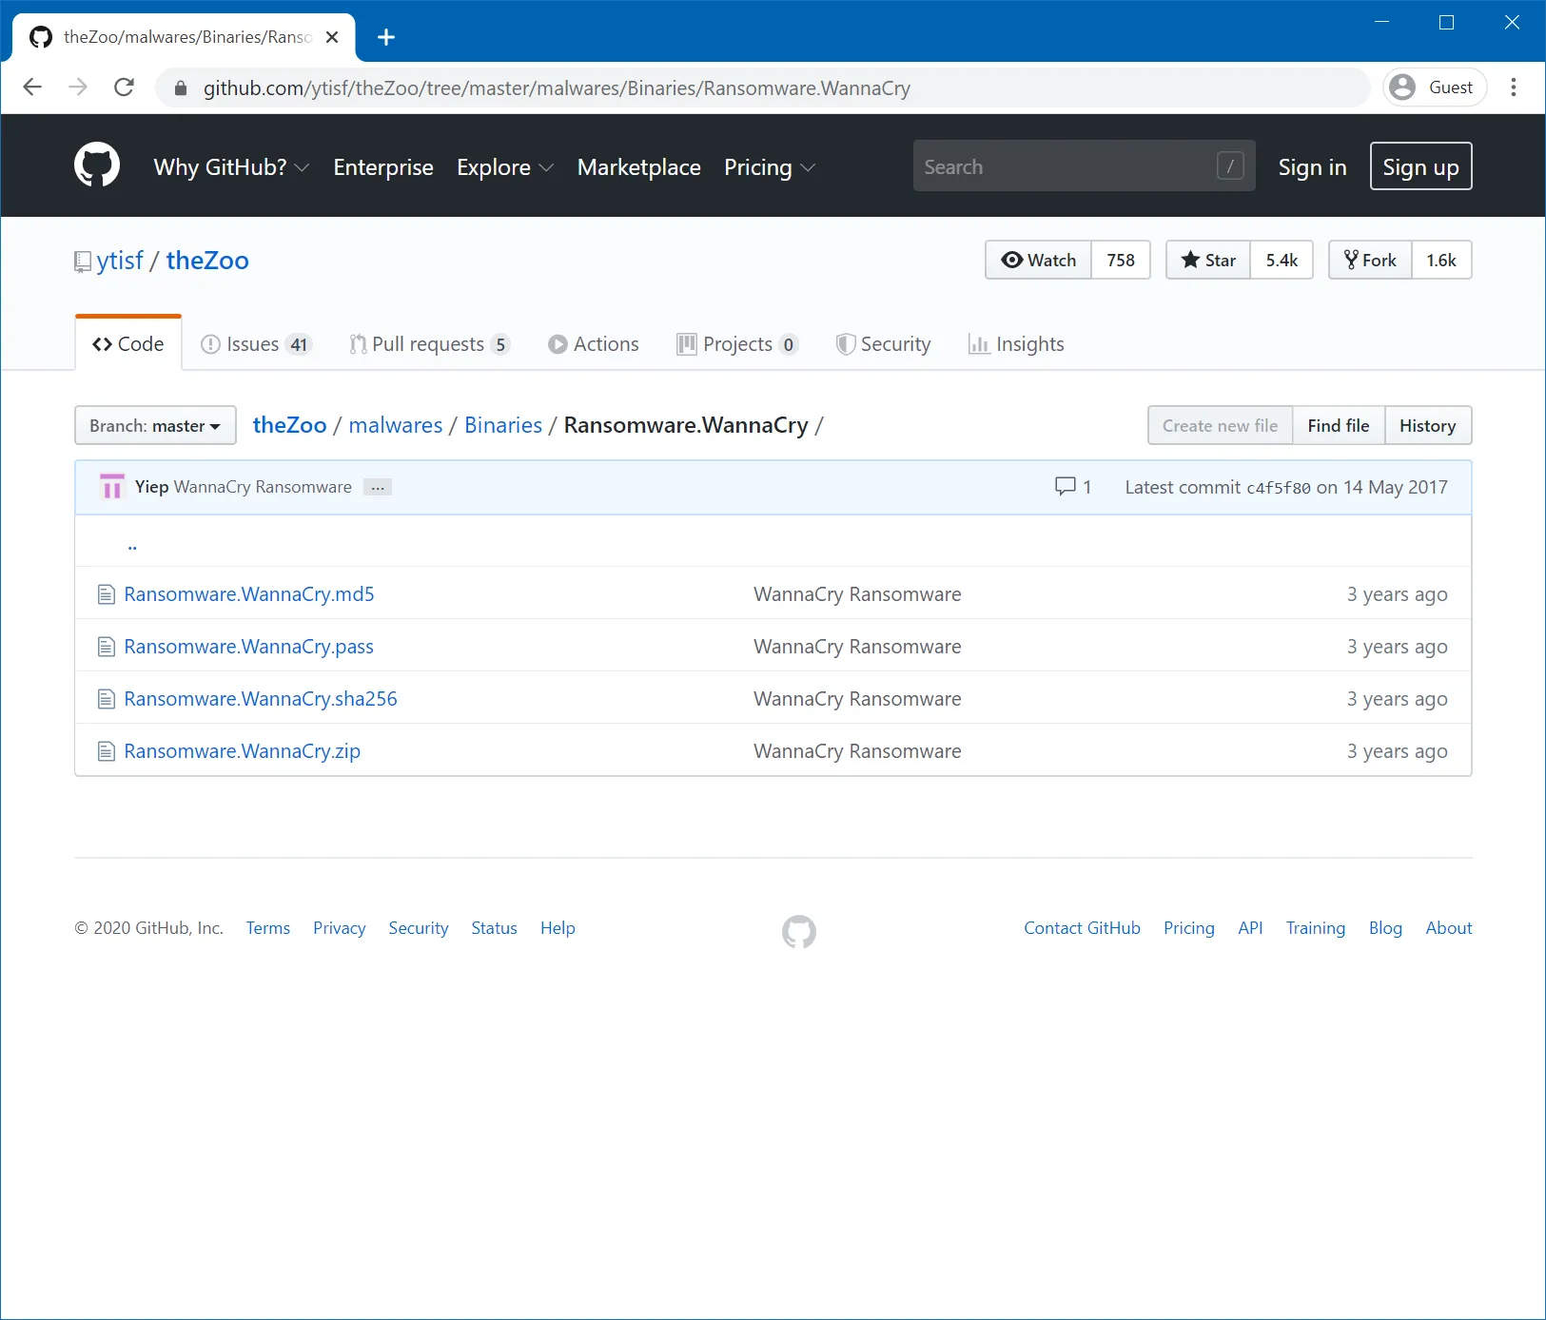
Task: Fork the repository using Fork button
Action: [1370, 261]
